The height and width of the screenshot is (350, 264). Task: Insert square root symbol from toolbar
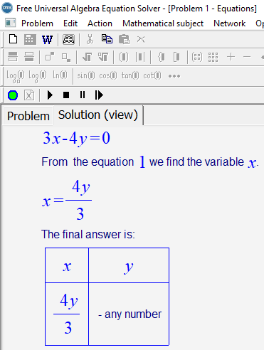click(x=87, y=57)
